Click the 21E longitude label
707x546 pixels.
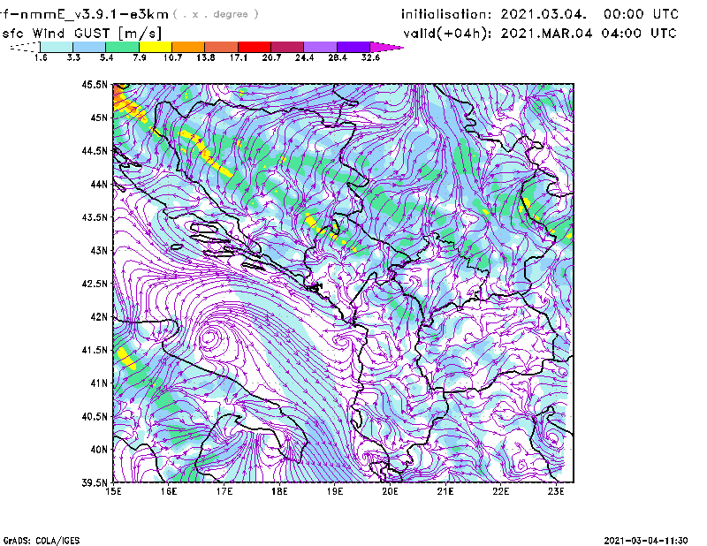(445, 491)
